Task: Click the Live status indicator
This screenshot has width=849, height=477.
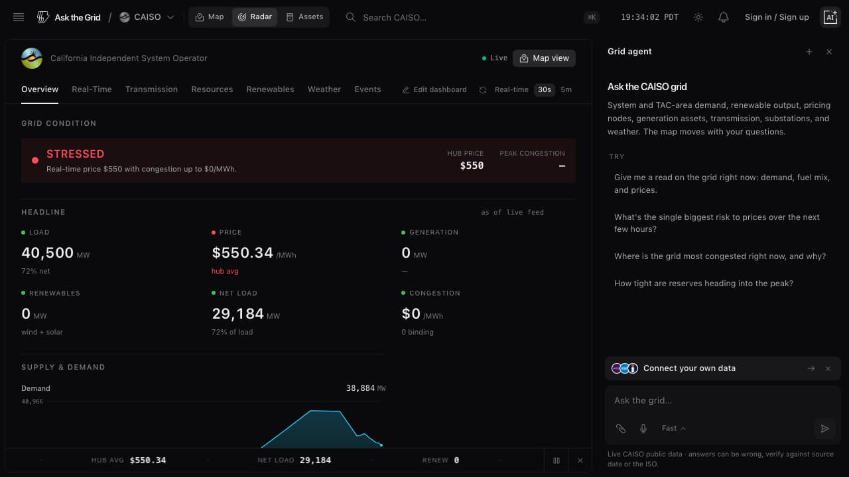Action: coord(495,58)
